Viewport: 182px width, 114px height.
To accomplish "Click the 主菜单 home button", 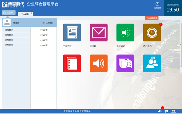I will (x=9, y=12).
